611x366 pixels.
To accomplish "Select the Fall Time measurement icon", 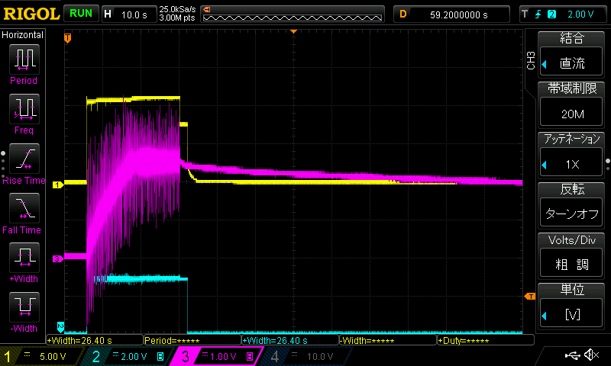I will pos(24,208).
